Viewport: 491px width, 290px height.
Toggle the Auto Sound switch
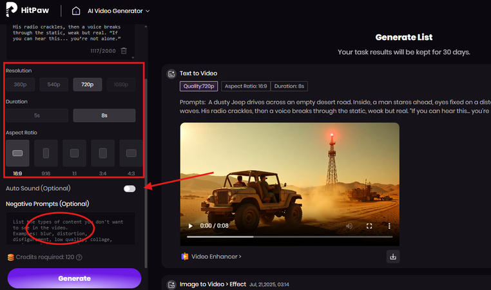130,189
